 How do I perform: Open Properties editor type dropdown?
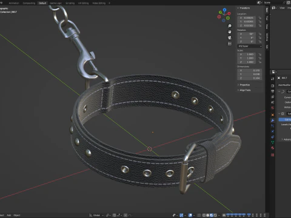pyautogui.click(x=274, y=72)
